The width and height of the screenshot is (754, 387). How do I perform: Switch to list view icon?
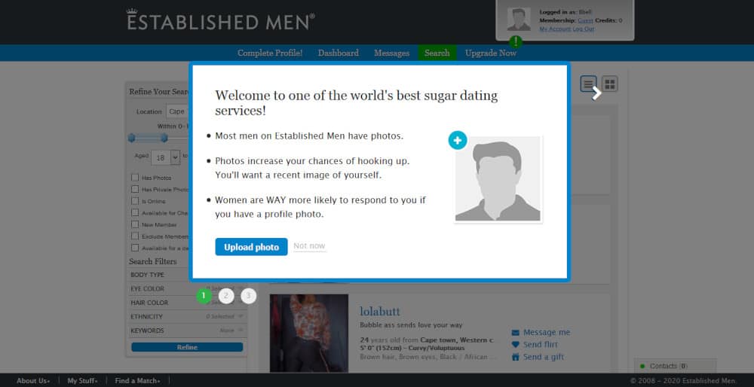click(x=588, y=84)
